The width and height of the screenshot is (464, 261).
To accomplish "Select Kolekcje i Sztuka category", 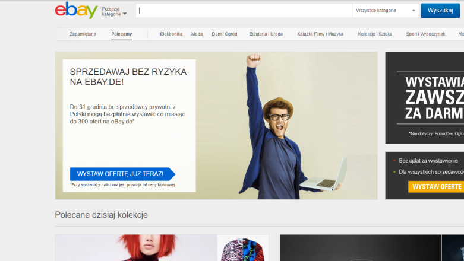I will (375, 34).
